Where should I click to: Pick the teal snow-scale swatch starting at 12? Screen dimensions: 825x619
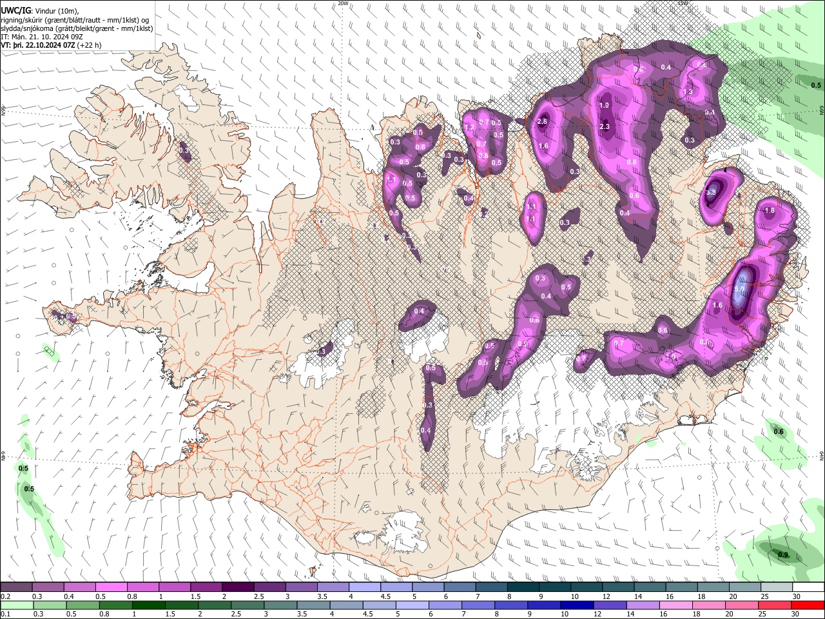coord(617,587)
